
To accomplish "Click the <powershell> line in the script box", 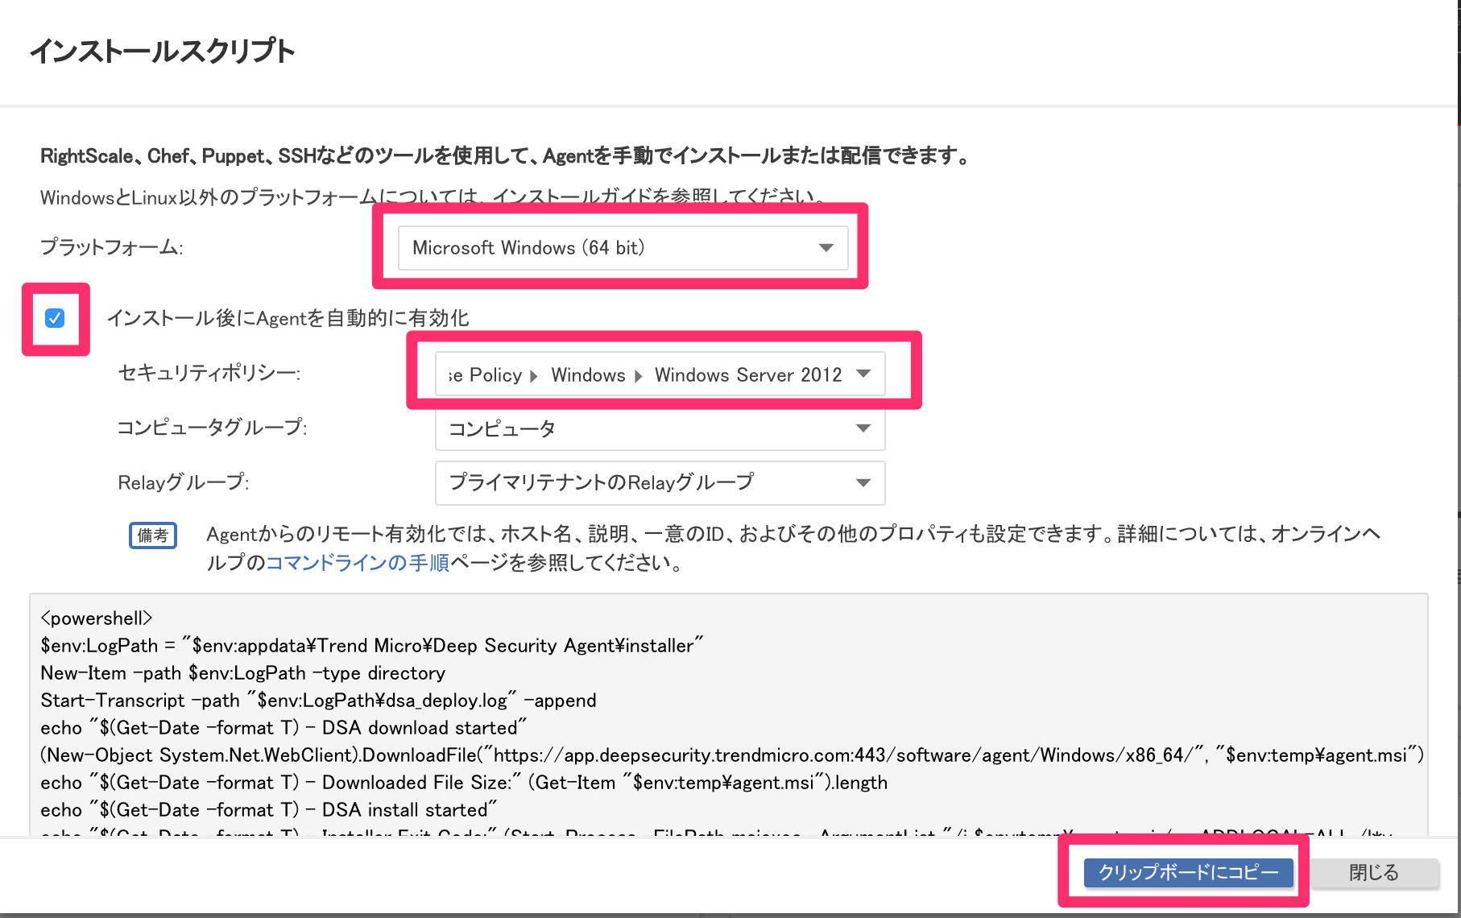I will pos(97,618).
